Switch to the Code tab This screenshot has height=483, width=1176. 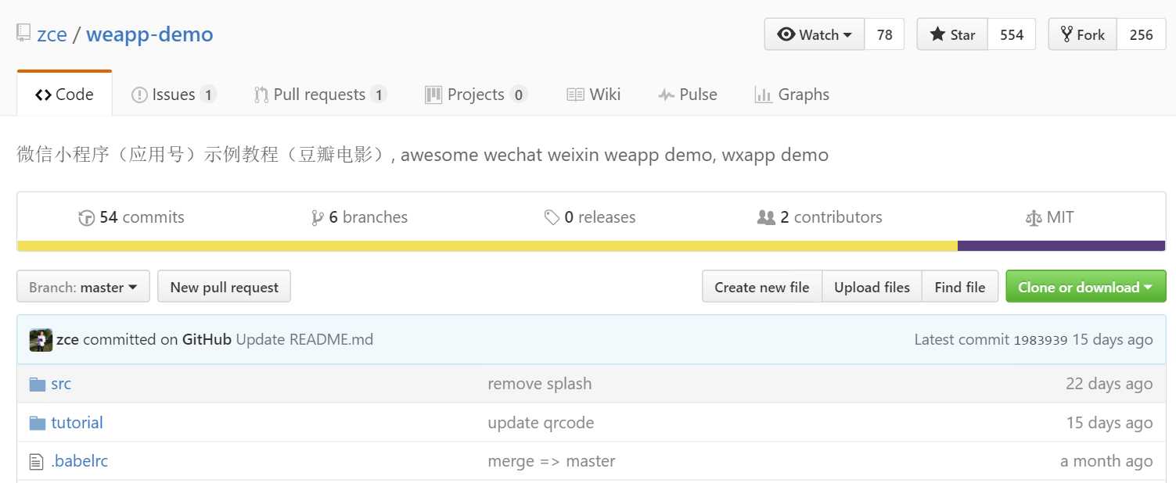64,95
